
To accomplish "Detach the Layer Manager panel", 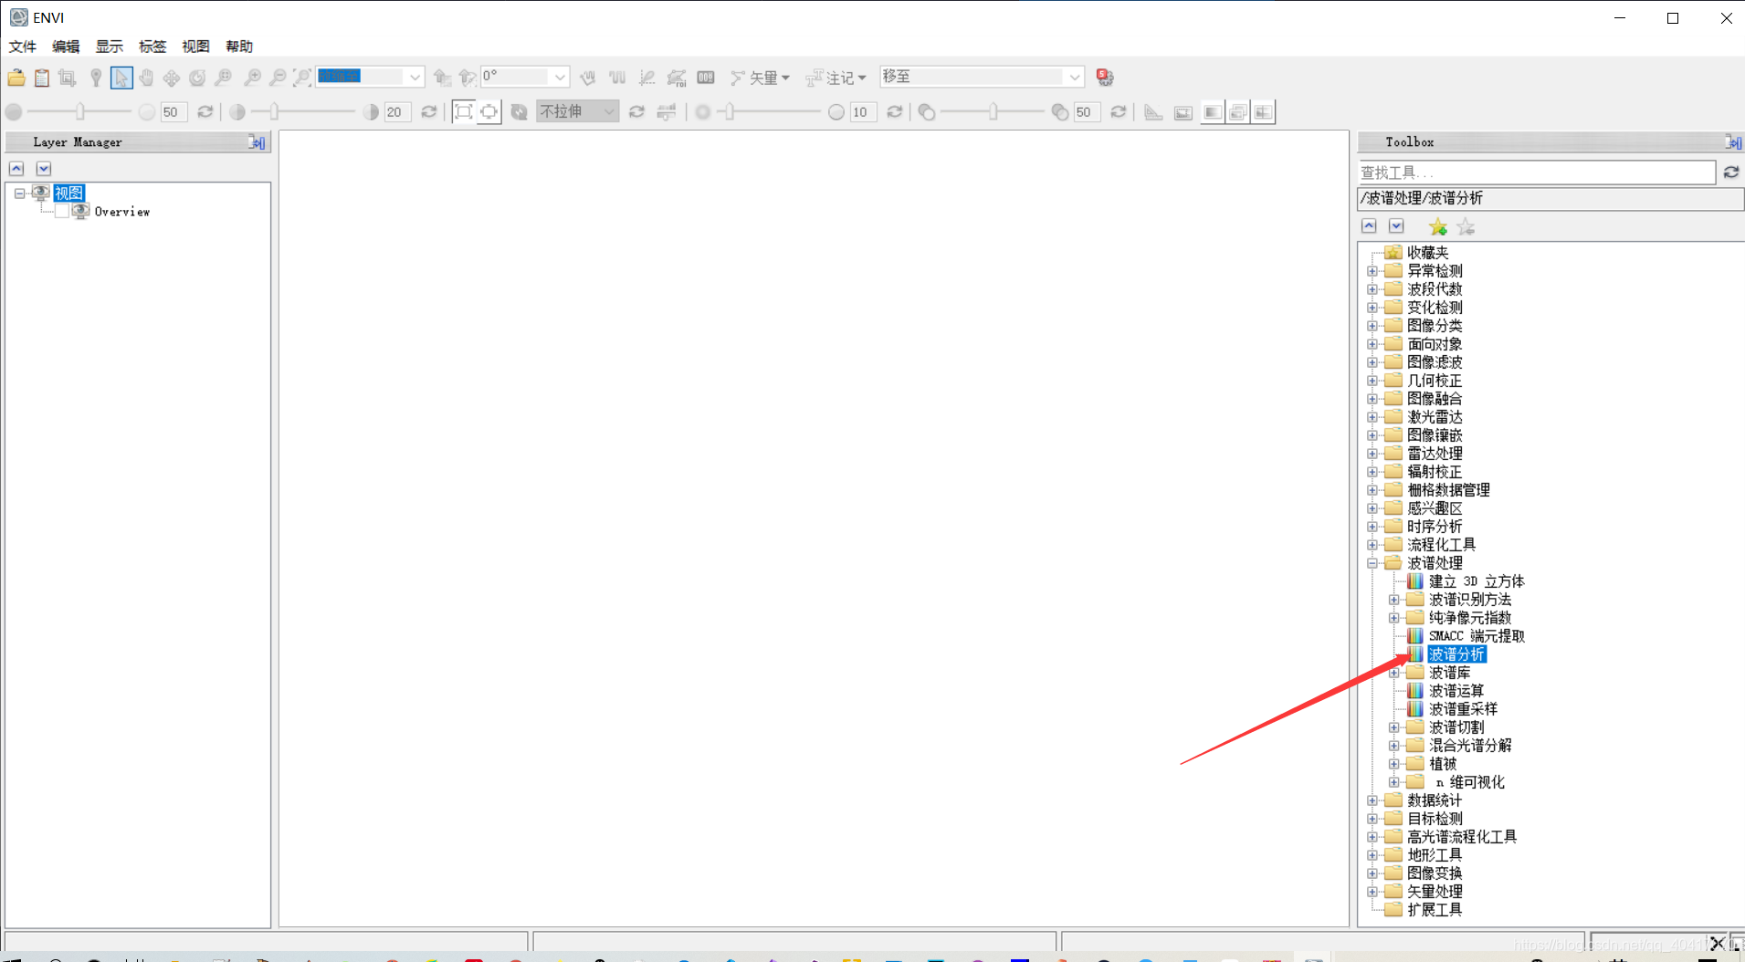I will [x=258, y=142].
